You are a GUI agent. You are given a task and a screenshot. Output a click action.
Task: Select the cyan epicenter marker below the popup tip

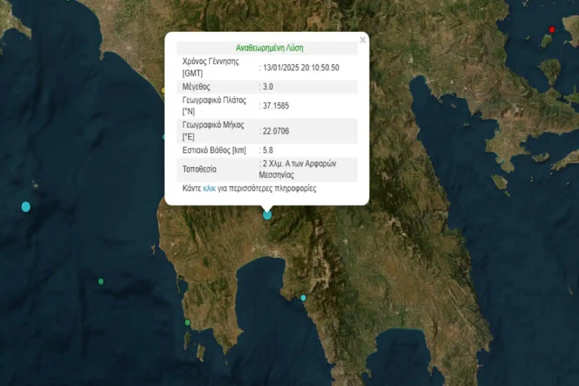[267, 215]
